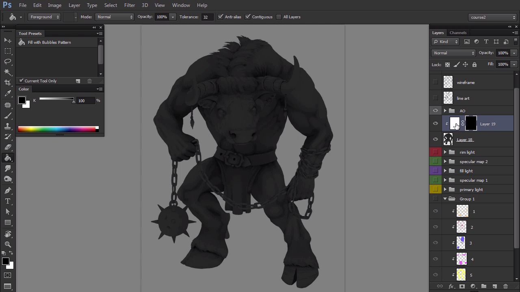Disable the Anti-alias checkbox
Screen dimensions: 520x292
point(221,17)
